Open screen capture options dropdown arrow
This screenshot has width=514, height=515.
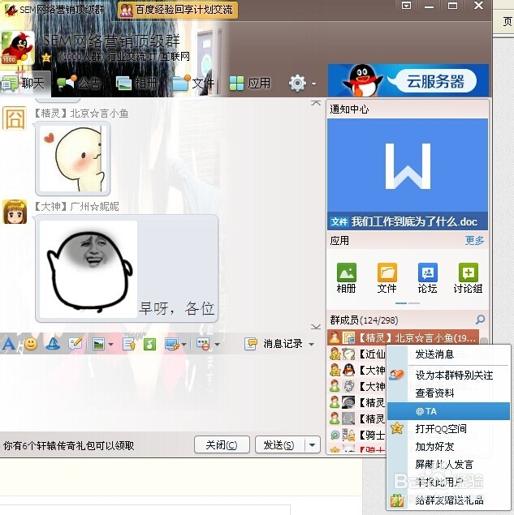[x=184, y=345]
